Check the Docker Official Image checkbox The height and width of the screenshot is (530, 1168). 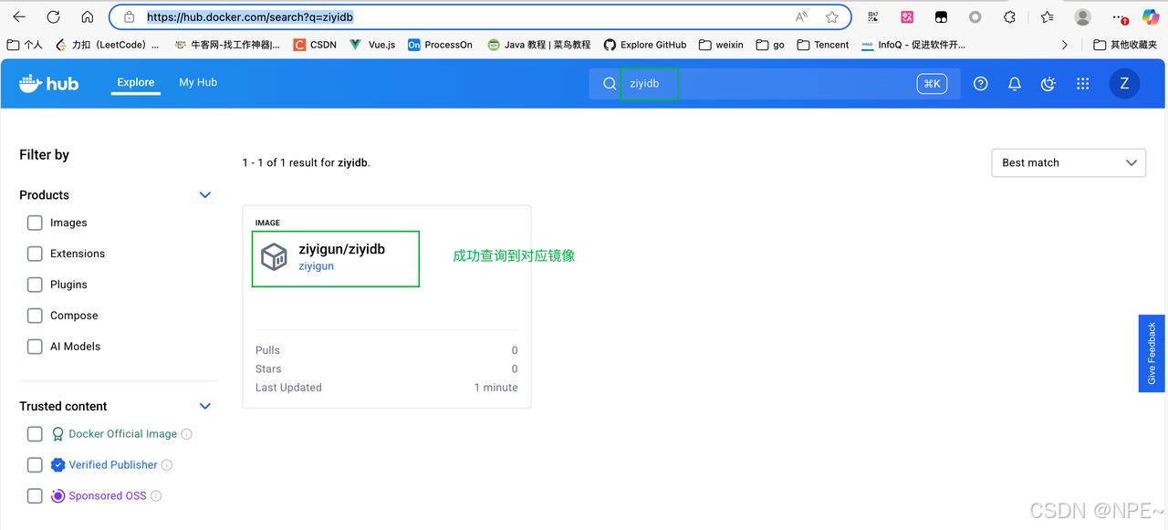pyautogui.click(x=35, y=434)
